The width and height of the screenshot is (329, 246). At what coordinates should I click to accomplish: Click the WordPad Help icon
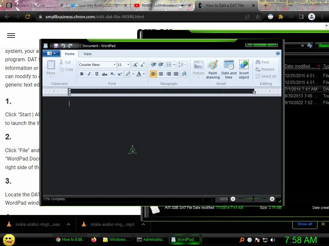pos(278,53)
